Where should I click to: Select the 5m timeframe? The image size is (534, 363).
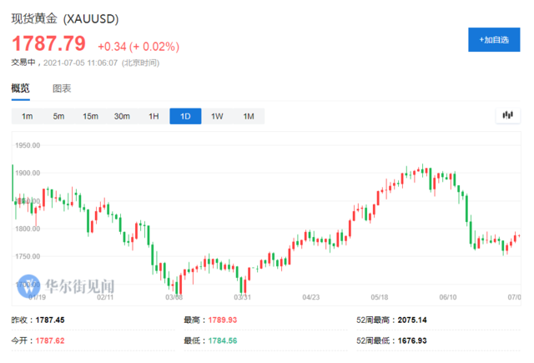(x=58, y=116)
